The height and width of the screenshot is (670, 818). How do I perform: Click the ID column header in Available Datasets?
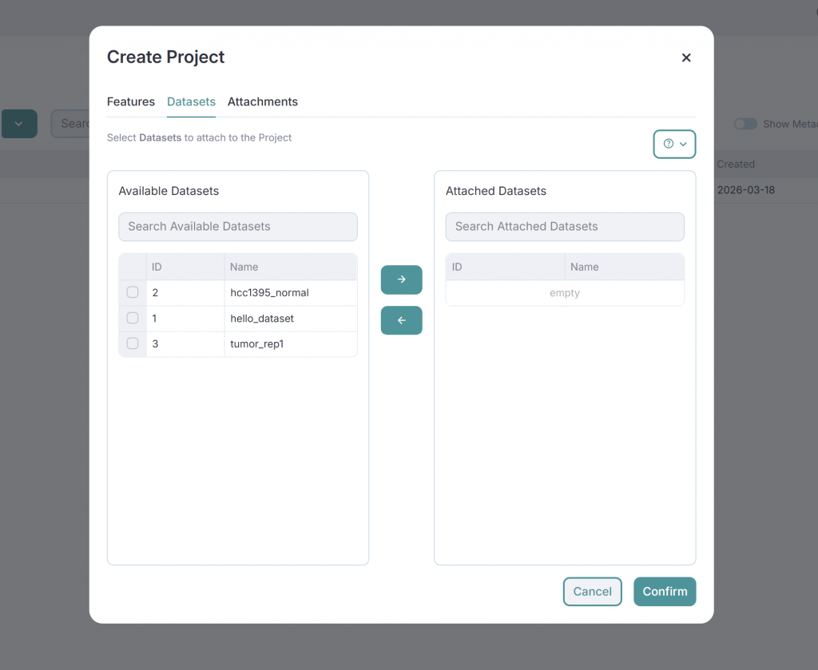pyautogui.click(x=157, y=267)
